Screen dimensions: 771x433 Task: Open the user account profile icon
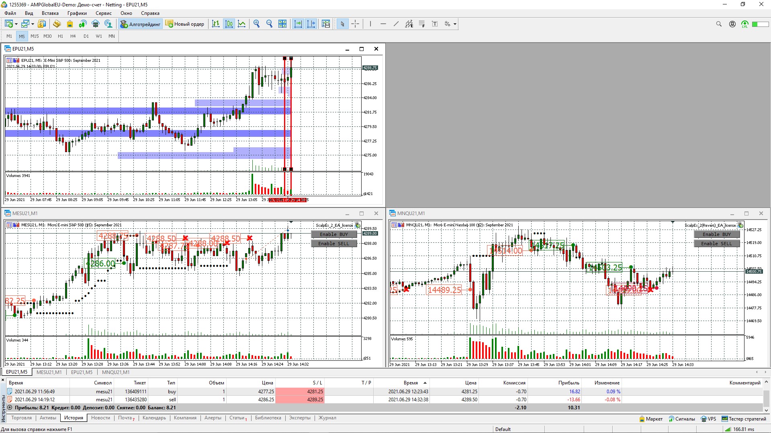[x=732, y=24]
